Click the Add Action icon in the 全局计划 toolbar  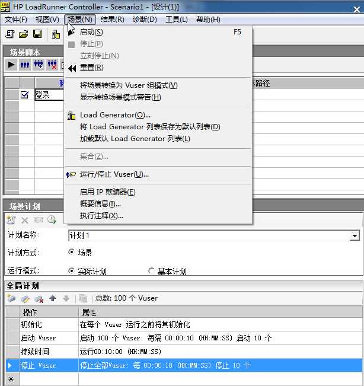(11, 298)
